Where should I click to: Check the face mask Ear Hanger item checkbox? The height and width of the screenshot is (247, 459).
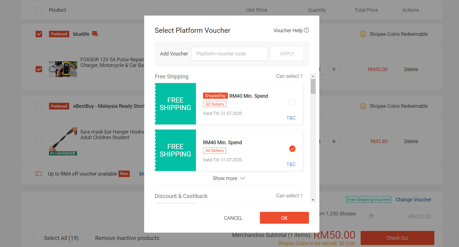tap(39, 141)
